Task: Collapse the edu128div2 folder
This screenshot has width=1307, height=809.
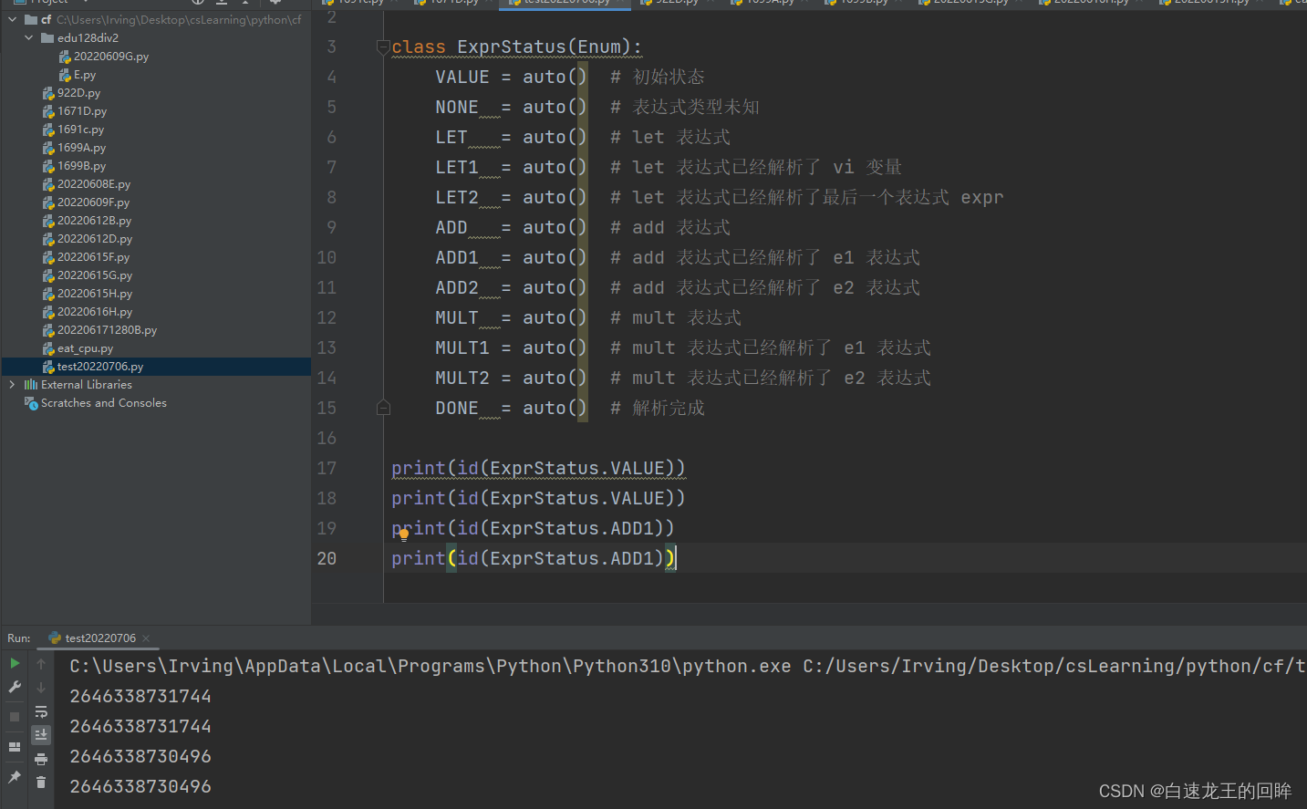Action: 28,37
